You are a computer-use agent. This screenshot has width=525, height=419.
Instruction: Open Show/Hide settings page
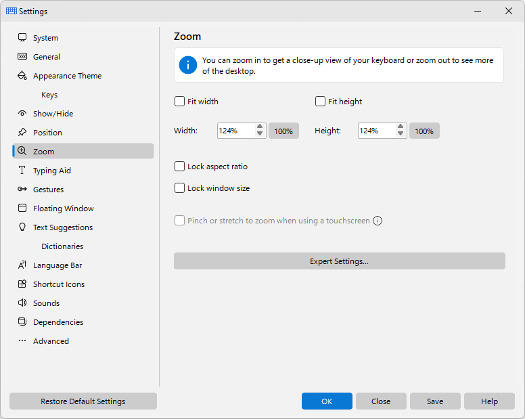click(83, 113)
